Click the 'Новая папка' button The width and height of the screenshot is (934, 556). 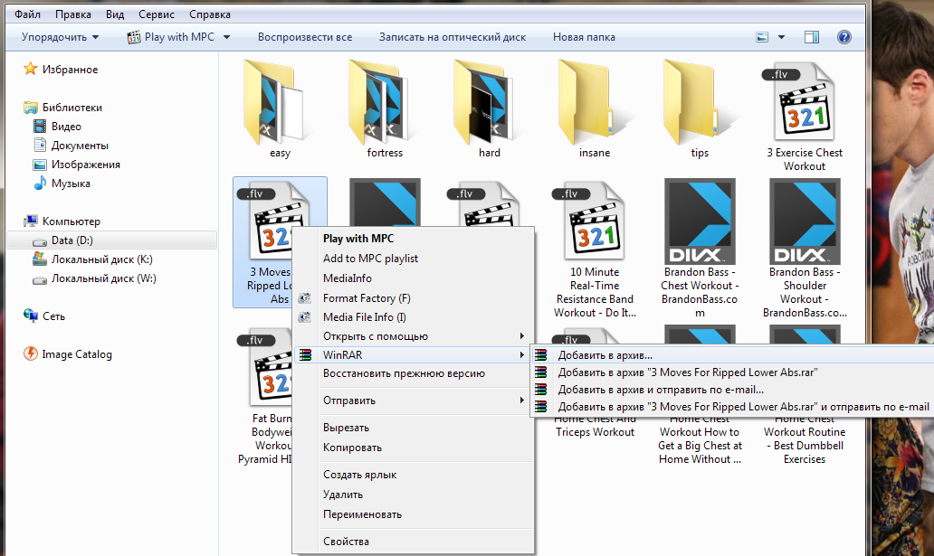584,37
